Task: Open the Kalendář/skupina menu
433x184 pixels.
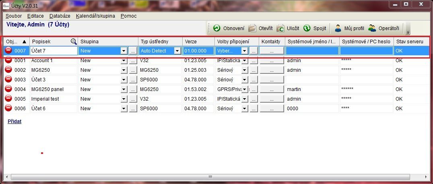Action: [95, 16]
